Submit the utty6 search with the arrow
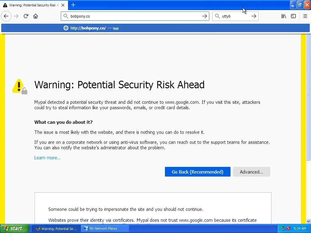Screen dimensions: 311x233 (254, 16)
